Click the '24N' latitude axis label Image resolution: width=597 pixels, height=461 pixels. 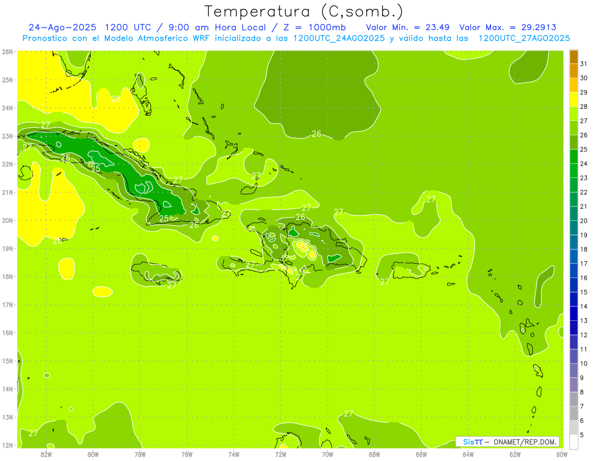click(x=7, y=108)
